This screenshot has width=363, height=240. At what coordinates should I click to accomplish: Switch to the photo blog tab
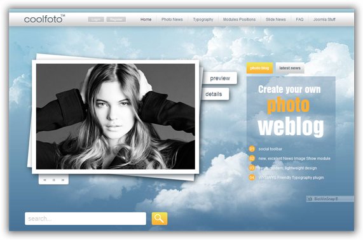coord(259,68)
